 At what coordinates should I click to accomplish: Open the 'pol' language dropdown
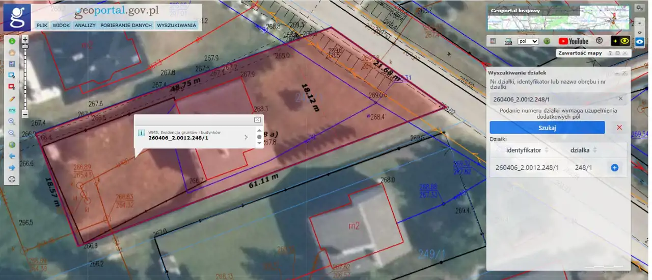tap(528, 41)
